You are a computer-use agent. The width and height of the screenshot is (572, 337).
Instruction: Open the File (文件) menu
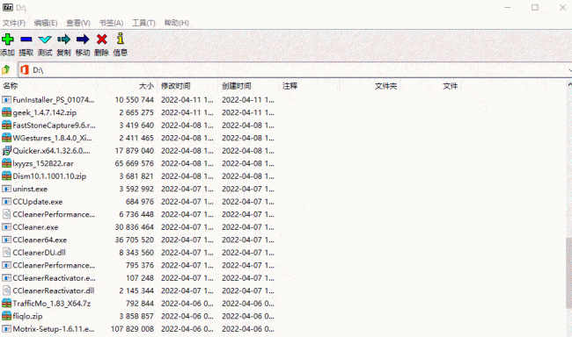point(14,23)
